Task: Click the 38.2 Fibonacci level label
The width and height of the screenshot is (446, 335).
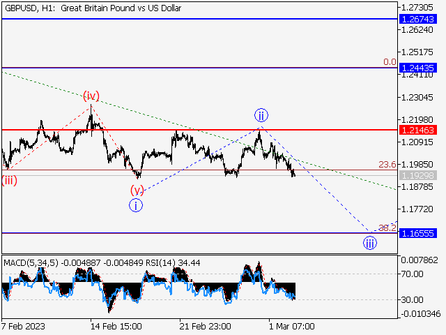Action: click(387, 228)
